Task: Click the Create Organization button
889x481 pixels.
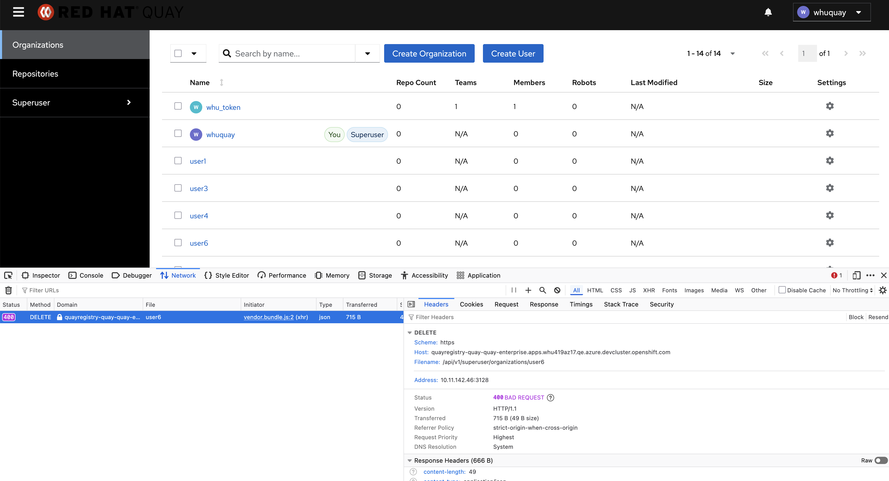Action: click(x=429, y=53)
